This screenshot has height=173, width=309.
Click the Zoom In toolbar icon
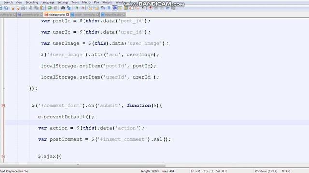point(77,8)
